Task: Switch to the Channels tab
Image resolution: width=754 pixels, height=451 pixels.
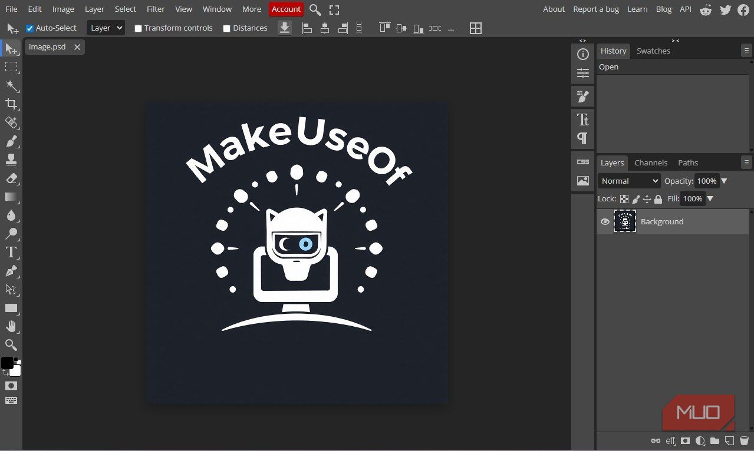Action: click(x=651, y=163)
